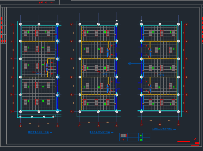The width and height of the screenshot is (203, 151).
Task: Click the blue section marker circle between plans
Action: point(129,63)
